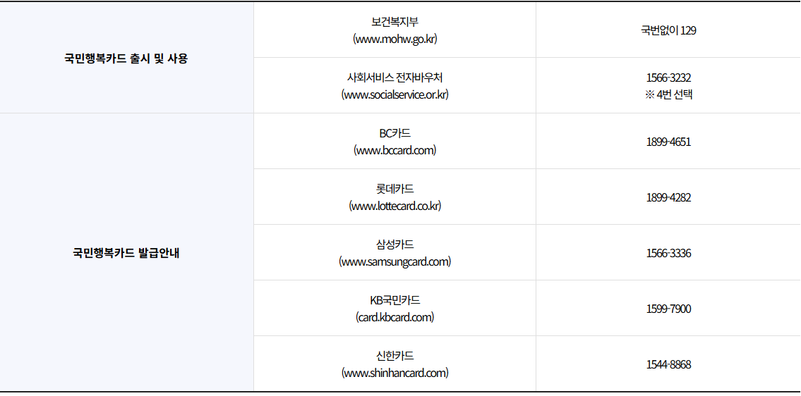The height and width of the screenshot is (396, 801).
Task: Click the www.bccard.com URL
Action: tap(395, 150)
